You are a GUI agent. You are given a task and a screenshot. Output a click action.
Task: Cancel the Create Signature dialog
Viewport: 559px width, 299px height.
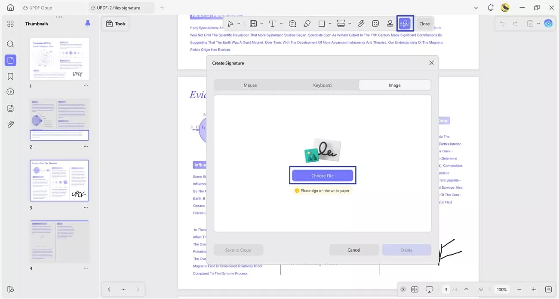(354, 250)
